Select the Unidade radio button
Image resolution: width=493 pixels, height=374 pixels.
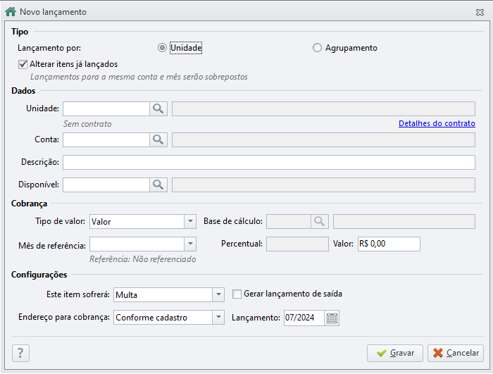162,48
